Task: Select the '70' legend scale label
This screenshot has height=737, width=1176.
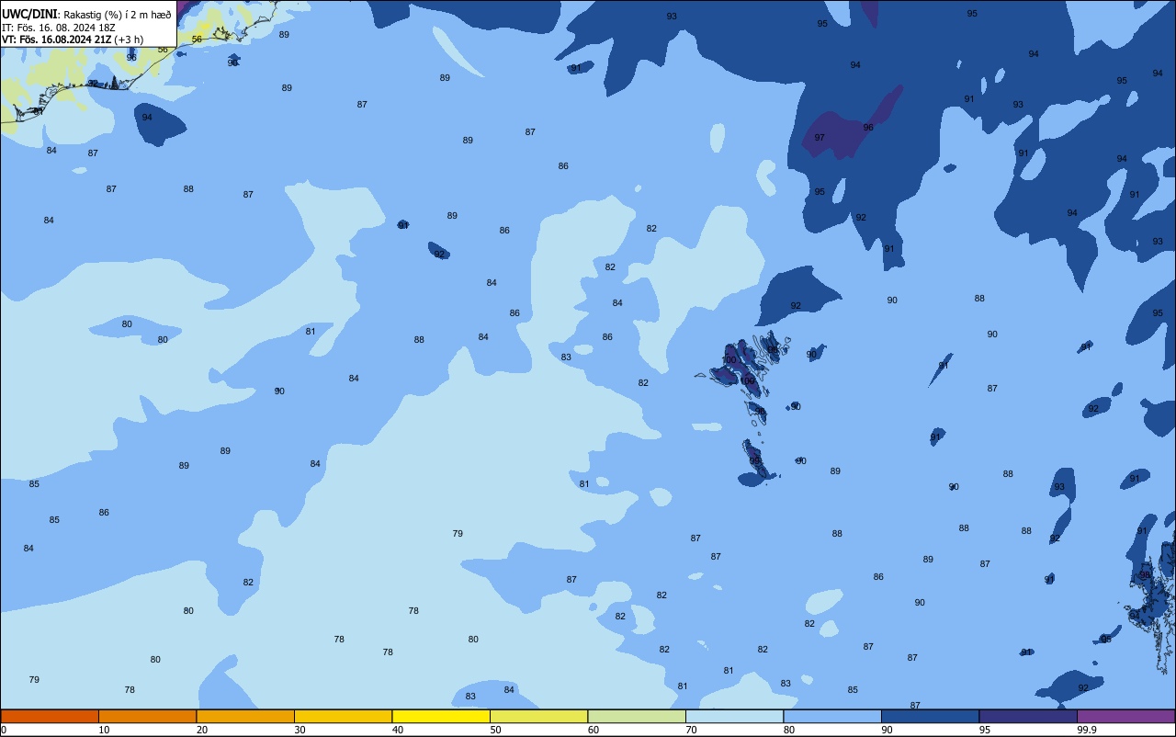Action: coord(691,730)
